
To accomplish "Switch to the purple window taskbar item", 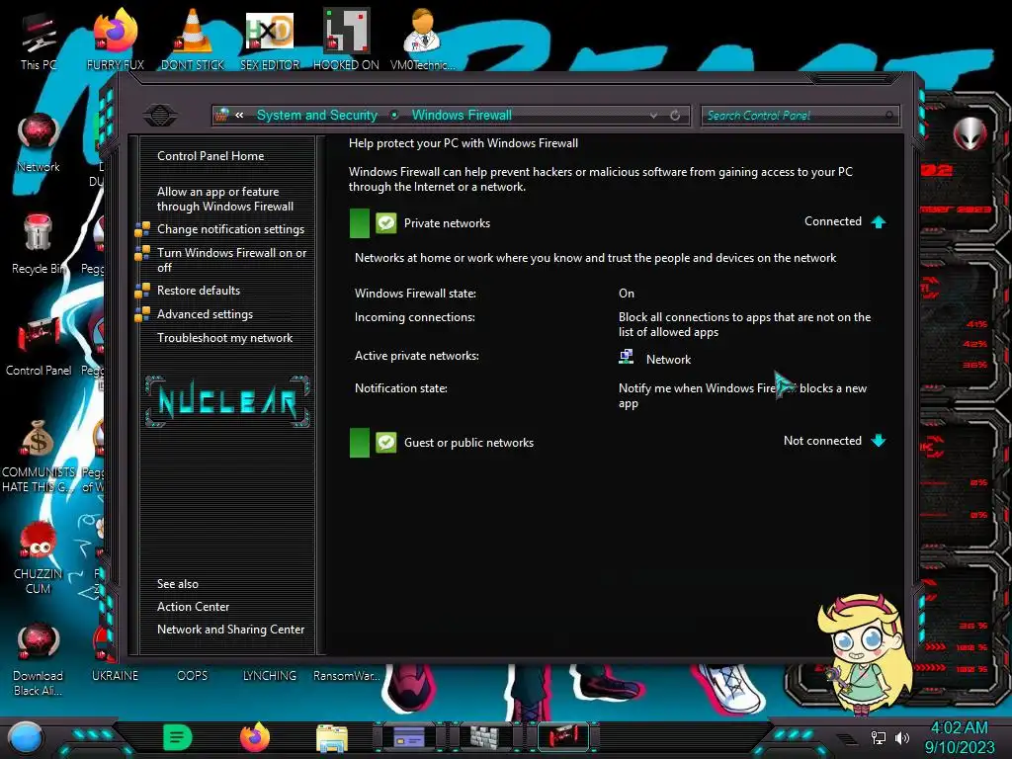I will [408, 737].
